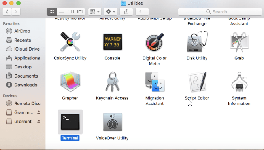This screenshot has width=264, height=150.
Task: Click the Terminal name label
Action: pos(70,138)
